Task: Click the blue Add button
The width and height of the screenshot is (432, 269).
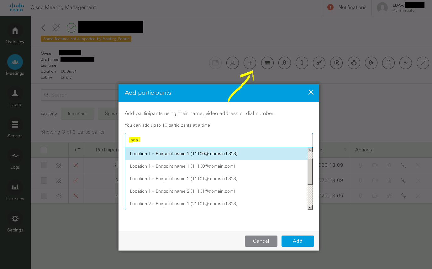Action: pyautogui.click(x=298, y=241)
